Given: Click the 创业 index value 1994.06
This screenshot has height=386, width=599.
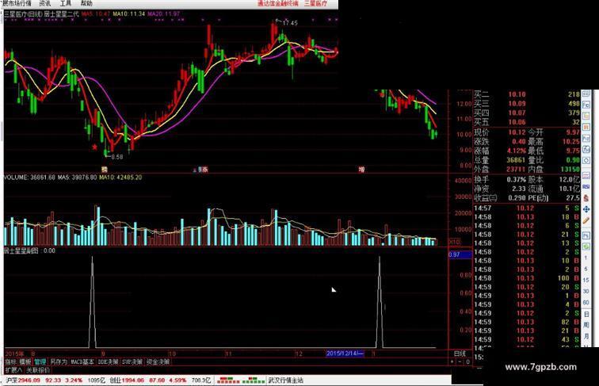Looking at the screenshot, I should [132, 380].
